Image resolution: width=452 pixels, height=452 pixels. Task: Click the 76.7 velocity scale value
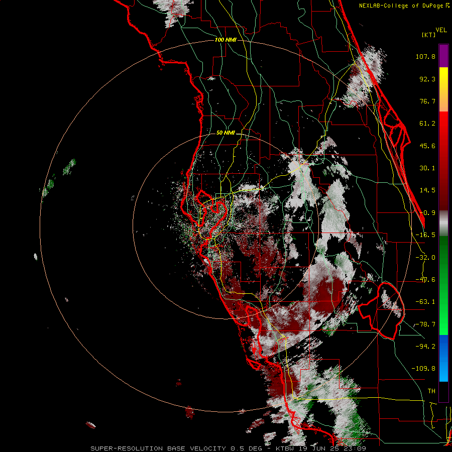(427, 101)
